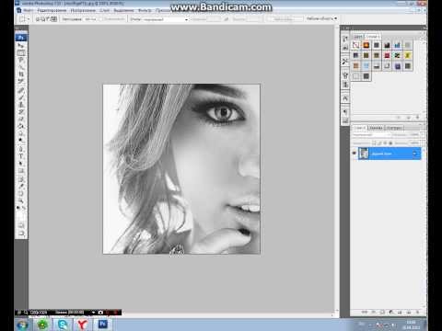
Task: Switch to the Paths (Контуры) tab
Action: click(394, 128)
